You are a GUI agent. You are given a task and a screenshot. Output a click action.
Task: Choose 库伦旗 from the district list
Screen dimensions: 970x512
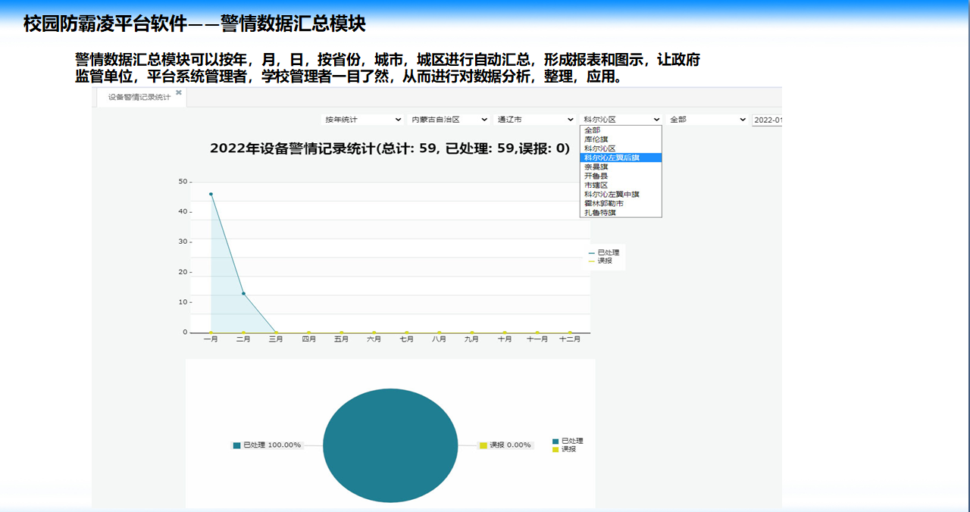click(x=596, y=139)
